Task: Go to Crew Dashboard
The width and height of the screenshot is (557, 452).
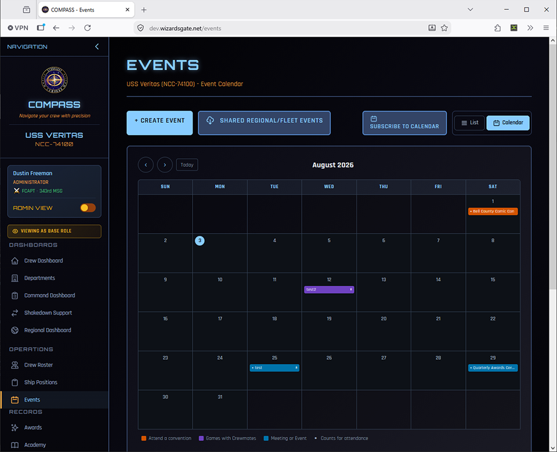Action: (x=44, y=261)
